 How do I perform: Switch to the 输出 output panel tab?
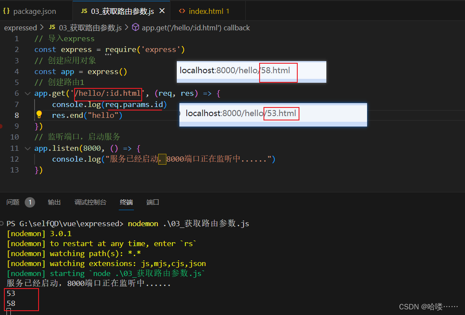pos(54,202)
